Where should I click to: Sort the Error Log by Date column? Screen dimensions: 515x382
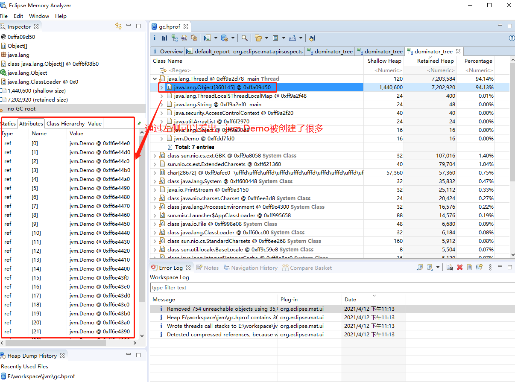point(374,299)
